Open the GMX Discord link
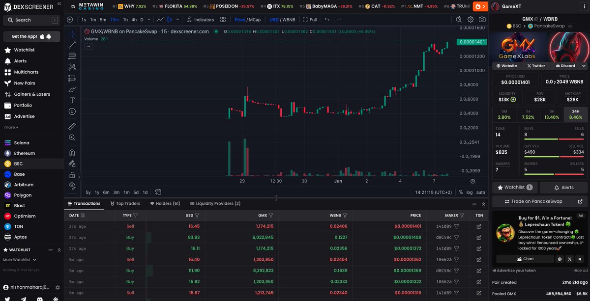This screenshot has height=301, width=590. [565, 66]
